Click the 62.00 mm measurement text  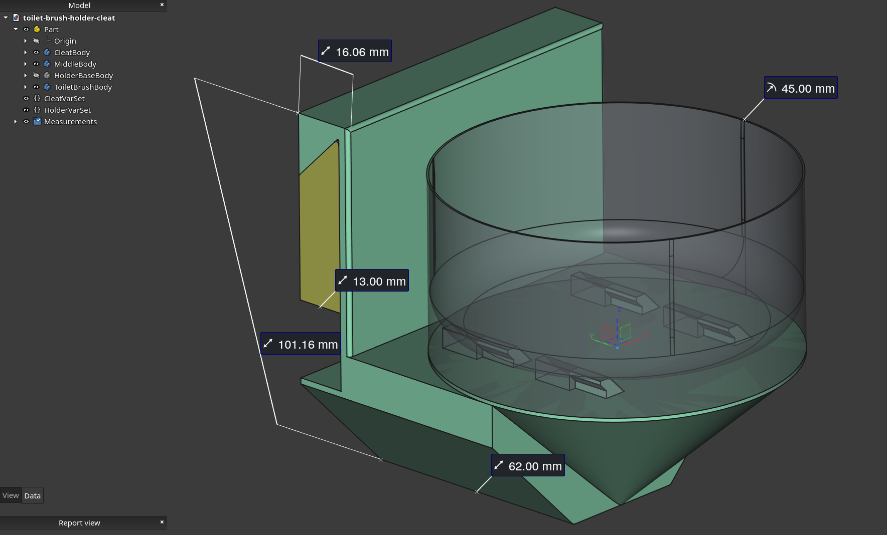click(535, 466)
